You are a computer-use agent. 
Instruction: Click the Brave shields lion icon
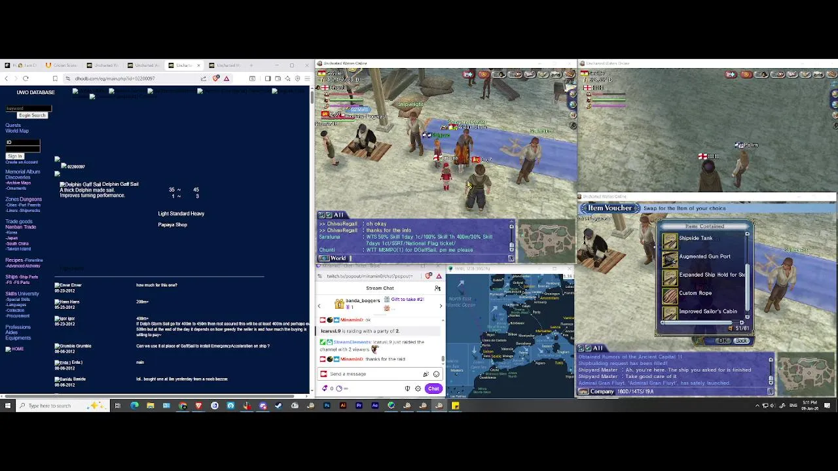click(216, 78)
